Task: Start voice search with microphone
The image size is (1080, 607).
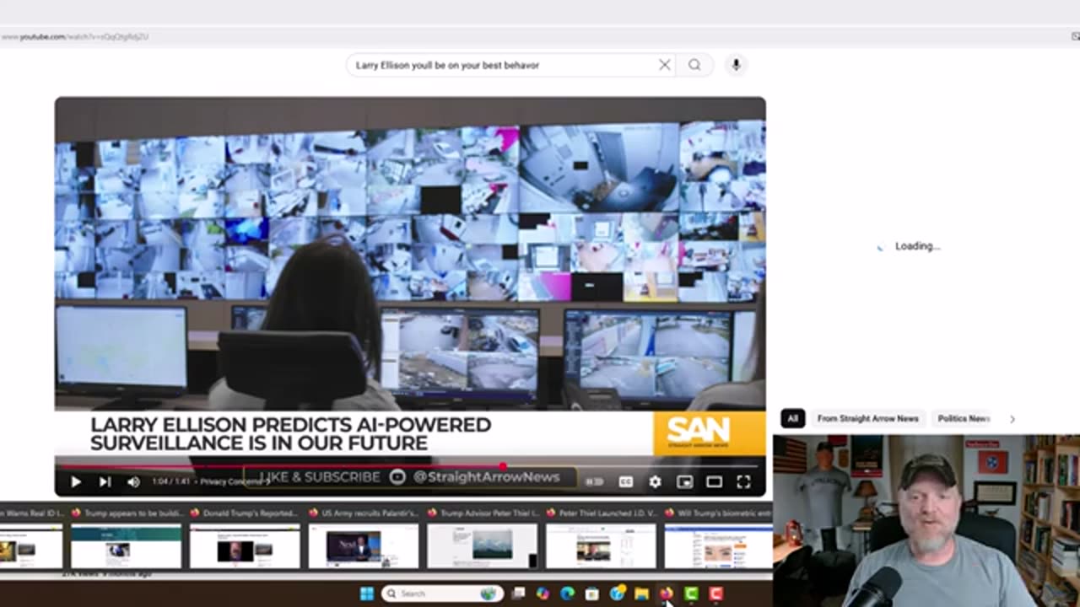Action: coord(736,65)
